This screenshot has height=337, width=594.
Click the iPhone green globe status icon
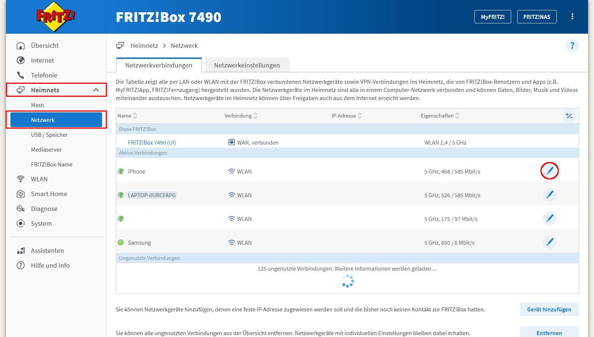[121, 171]
